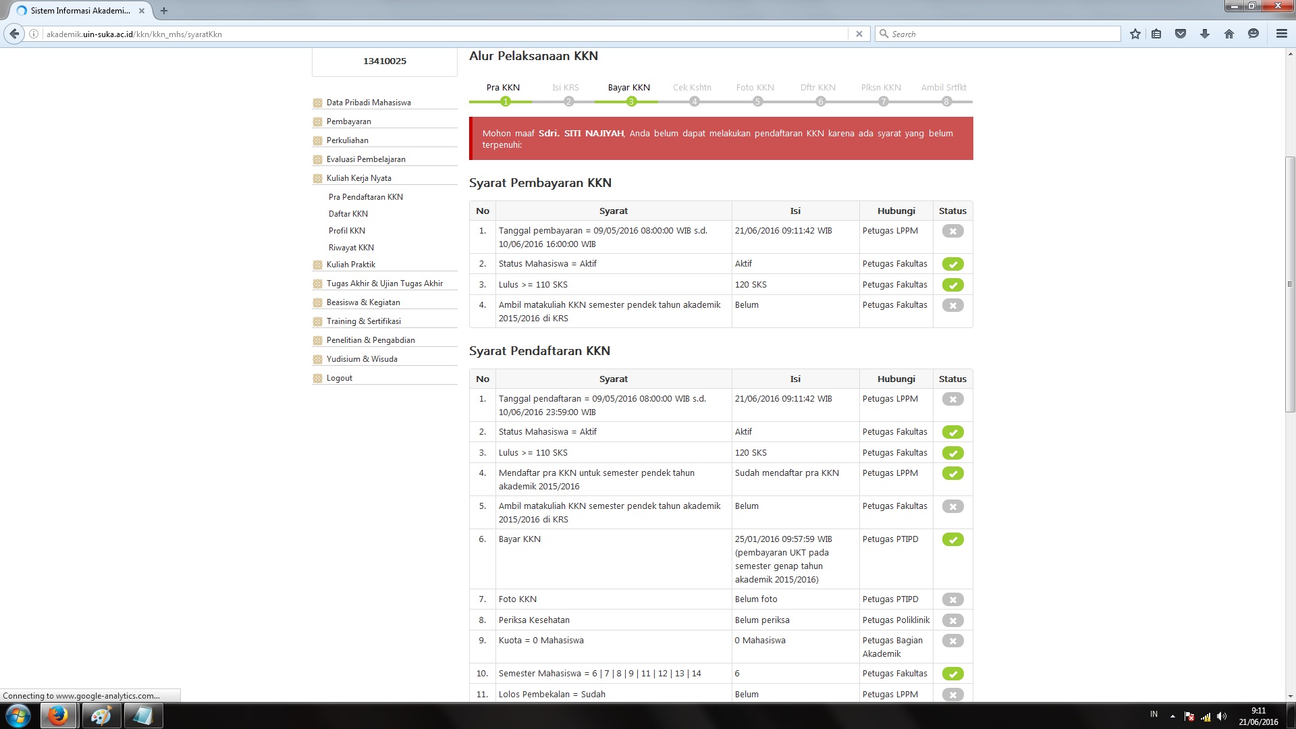
Task: Expand Kuliah Kerja Nyata sidebar menu
Action: coord(358,178)
